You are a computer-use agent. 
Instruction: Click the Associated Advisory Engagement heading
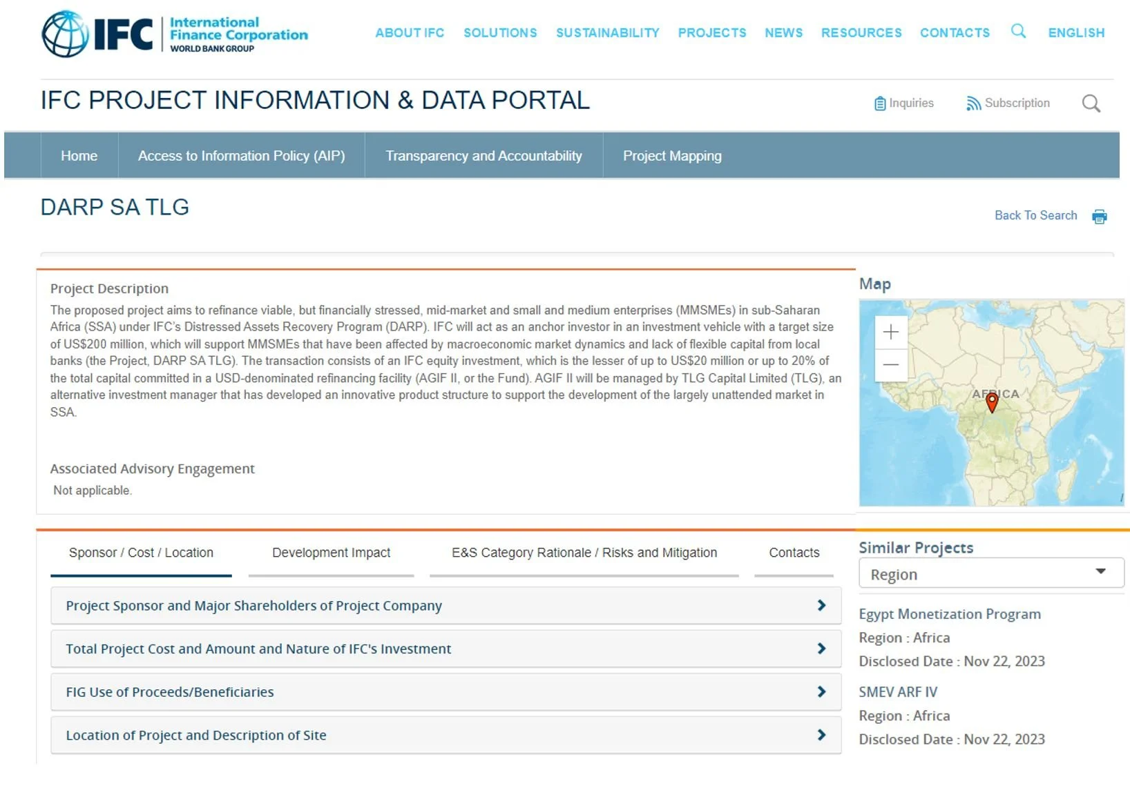tap(152, 469)
